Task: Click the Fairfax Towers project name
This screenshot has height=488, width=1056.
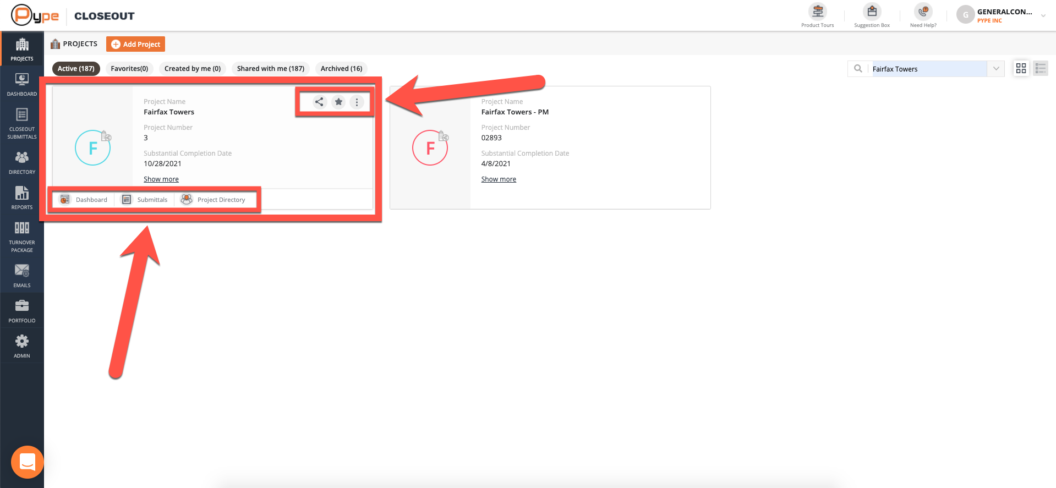Action: [x=169, y=112]
